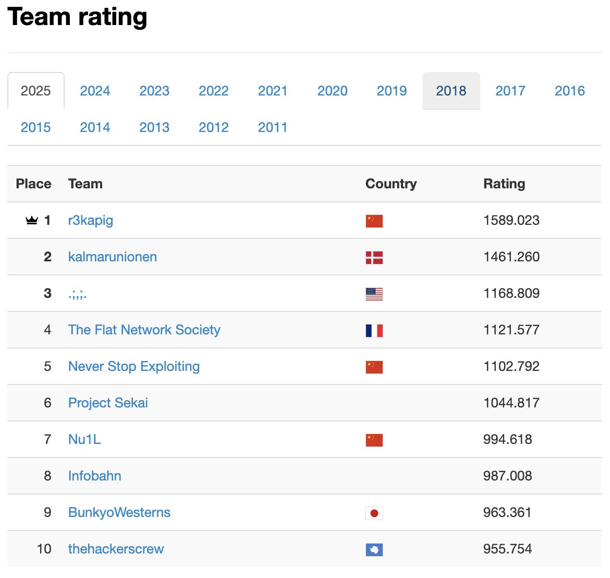Open the Project Sekai team page
This screenshot has width=610, height=578.
(x=108, y=403)
